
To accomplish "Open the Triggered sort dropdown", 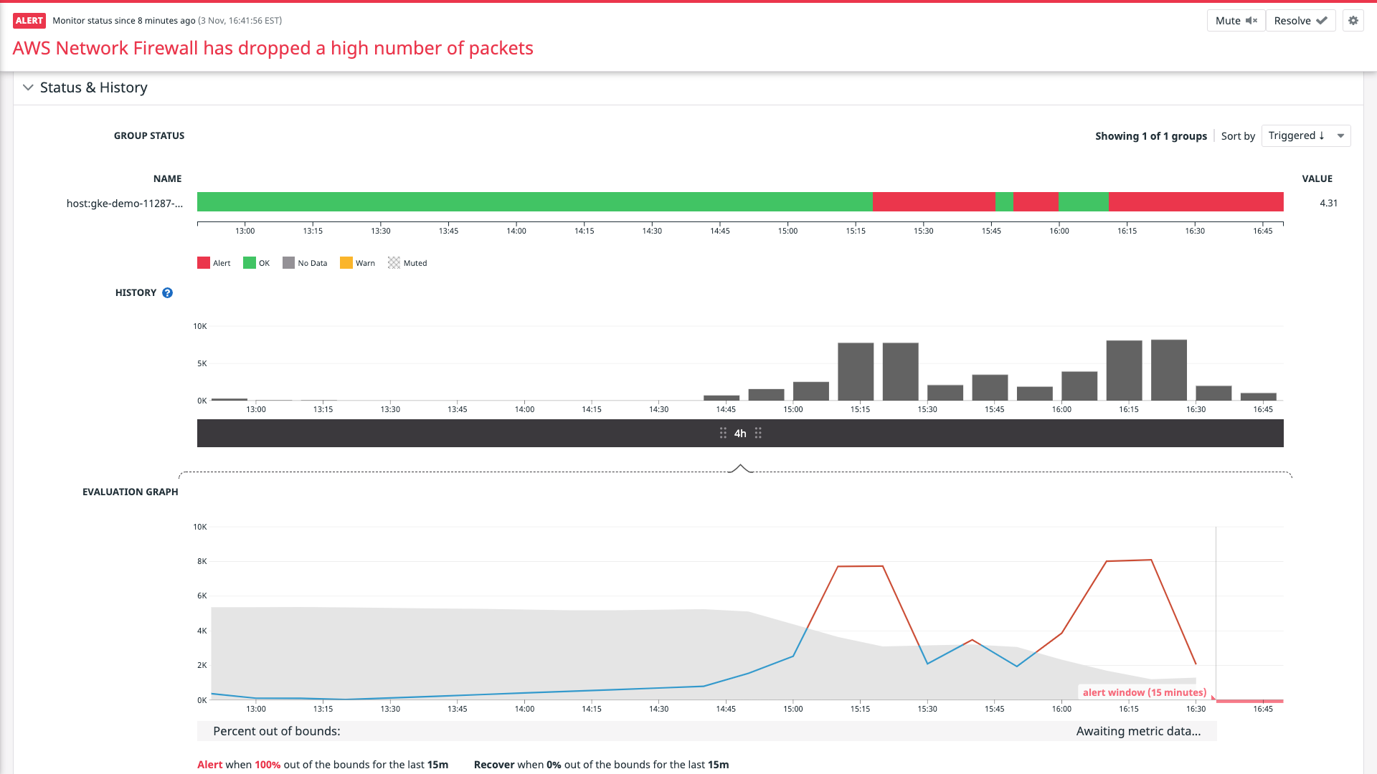I will tap(1305, 135).
